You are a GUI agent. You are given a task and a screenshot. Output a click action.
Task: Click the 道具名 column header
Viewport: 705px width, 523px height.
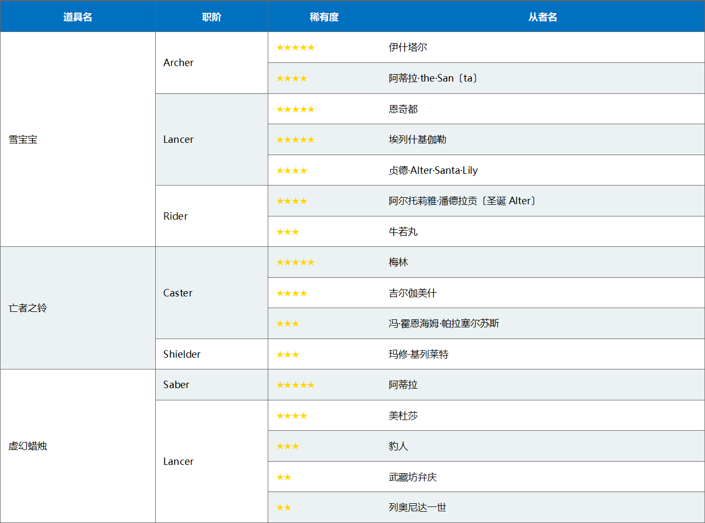pos(78,17)
